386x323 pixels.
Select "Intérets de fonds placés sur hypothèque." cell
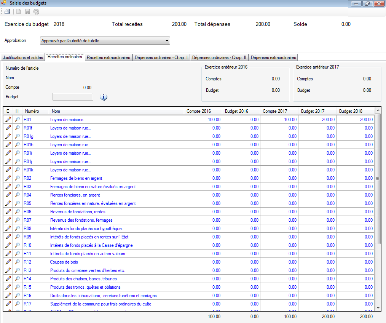tap(116, 229)
